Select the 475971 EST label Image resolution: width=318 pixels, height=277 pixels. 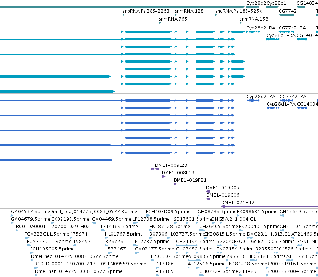click(x=79, y=234)
